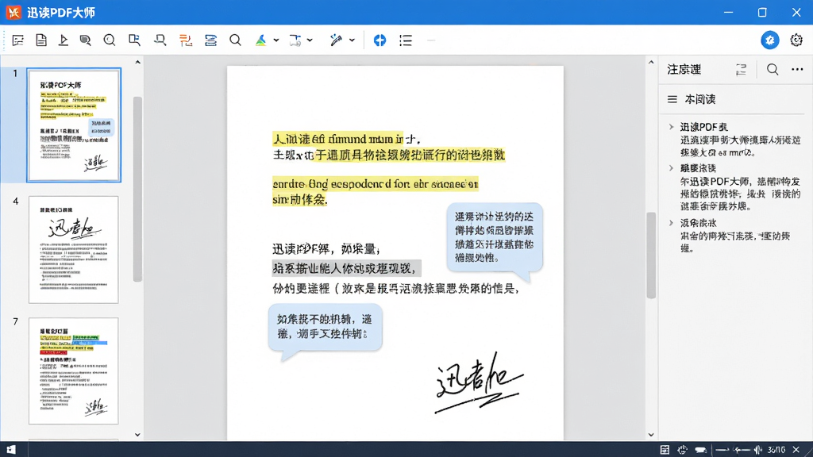Click thumbnail panel scroll-up arrow
813x457 pixels.
click(x=137, y=62)
